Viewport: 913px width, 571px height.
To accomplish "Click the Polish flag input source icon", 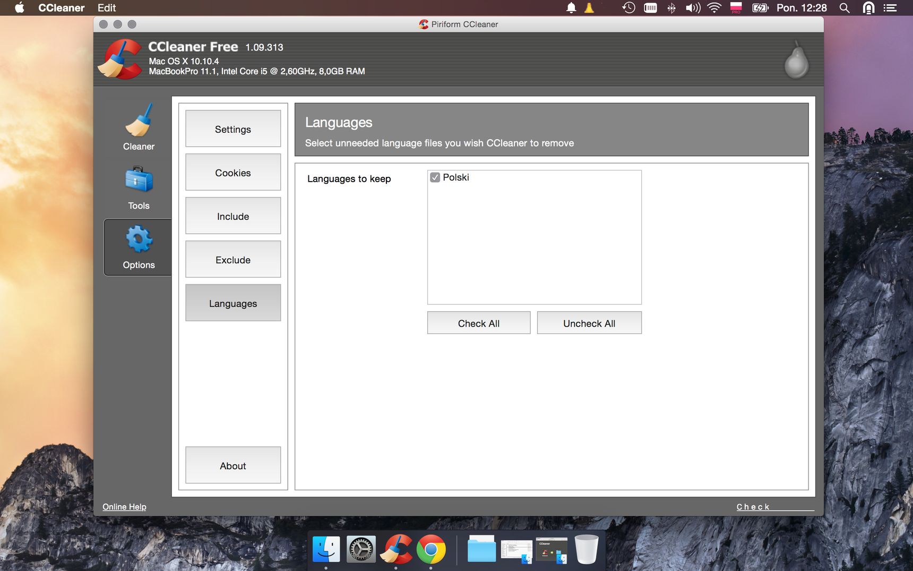I will (736, 7).
